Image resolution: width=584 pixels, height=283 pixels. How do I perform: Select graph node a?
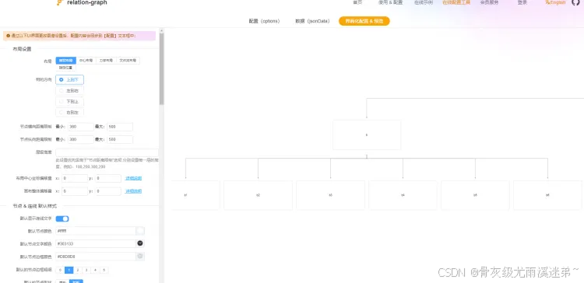(x=367, y=135)
